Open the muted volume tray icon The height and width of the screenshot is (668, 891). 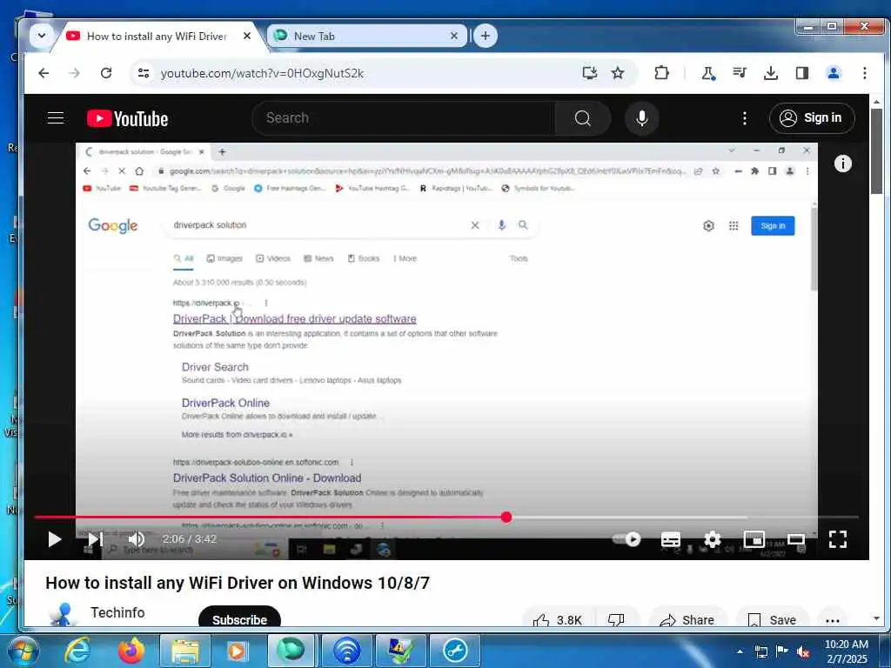(x=803, y=651)
